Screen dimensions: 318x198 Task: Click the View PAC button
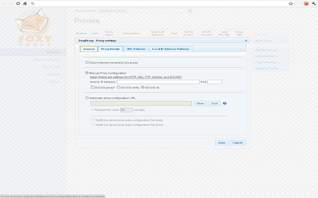tap(200, 103)
